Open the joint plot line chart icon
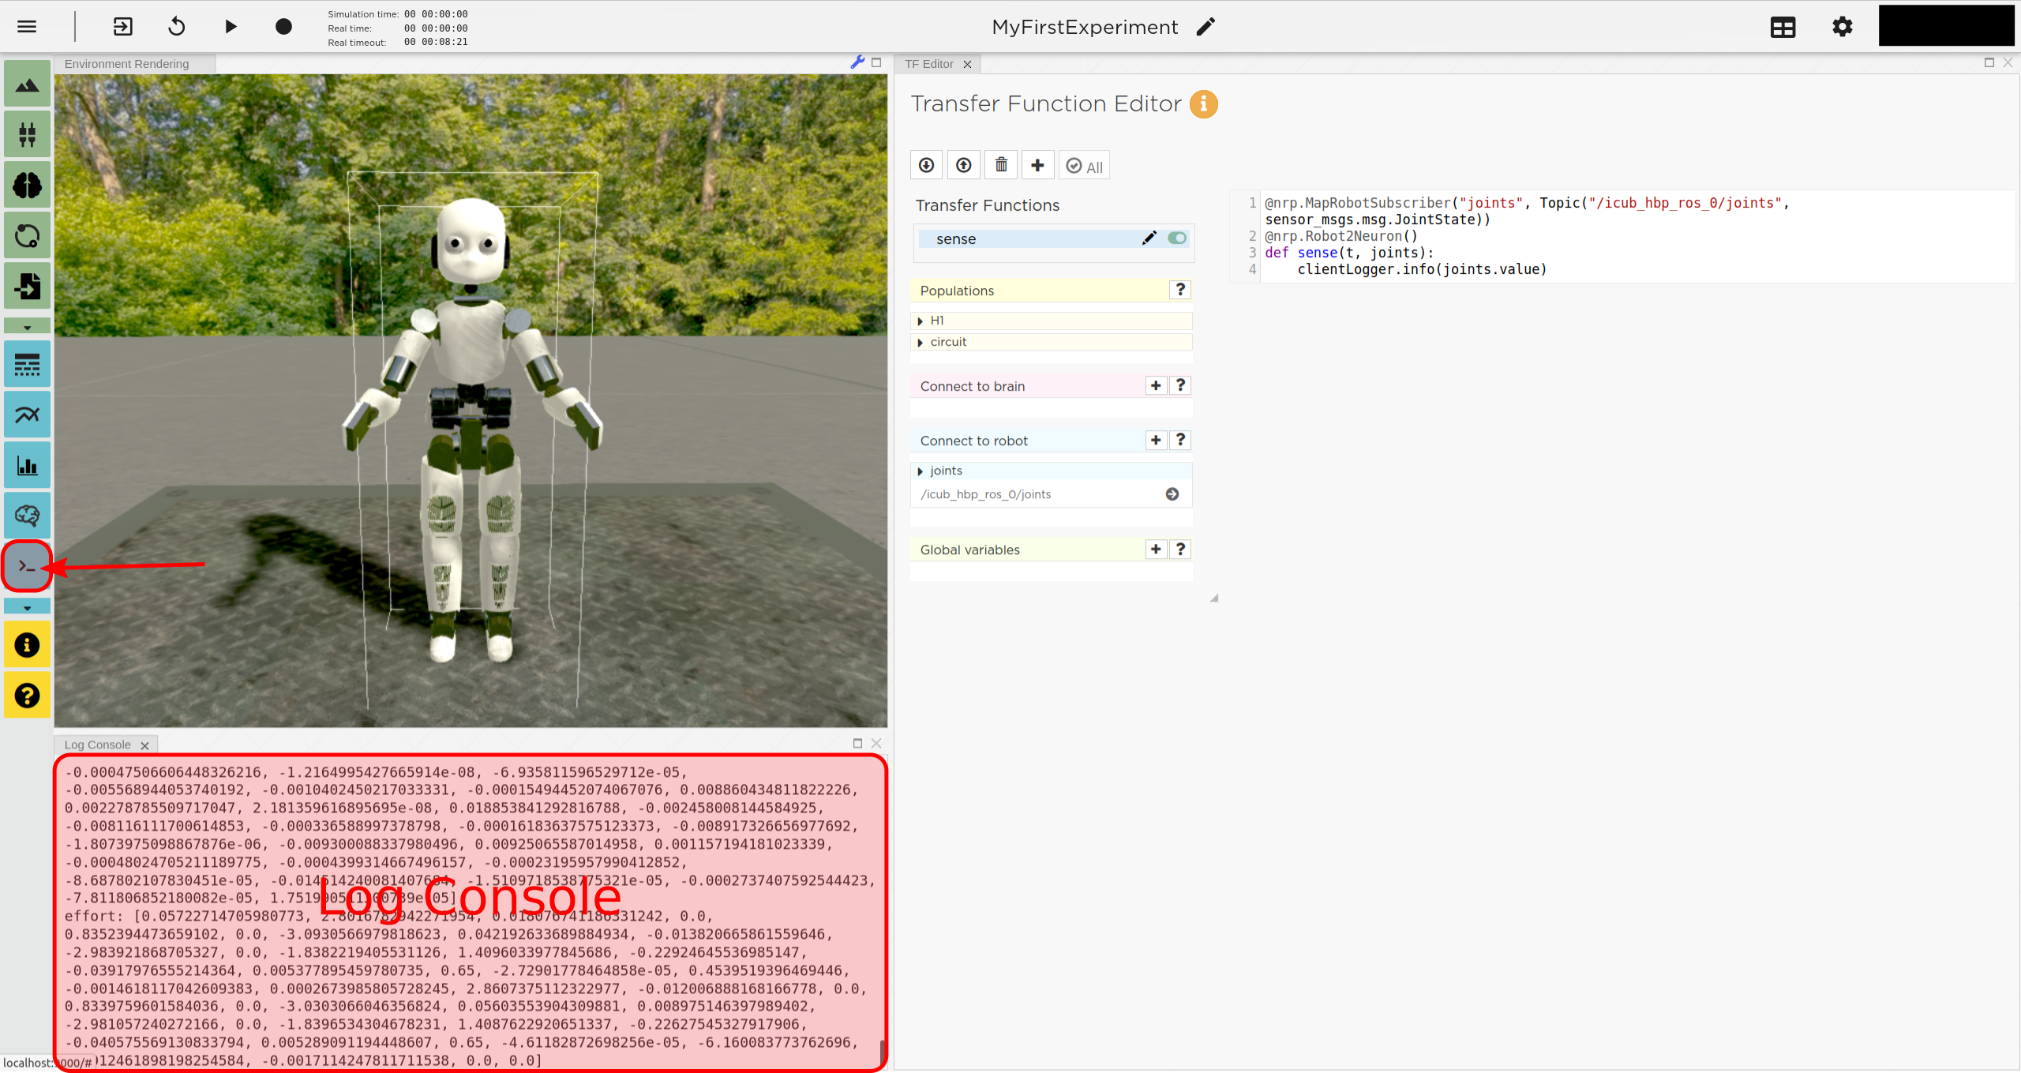 (28, 415)
